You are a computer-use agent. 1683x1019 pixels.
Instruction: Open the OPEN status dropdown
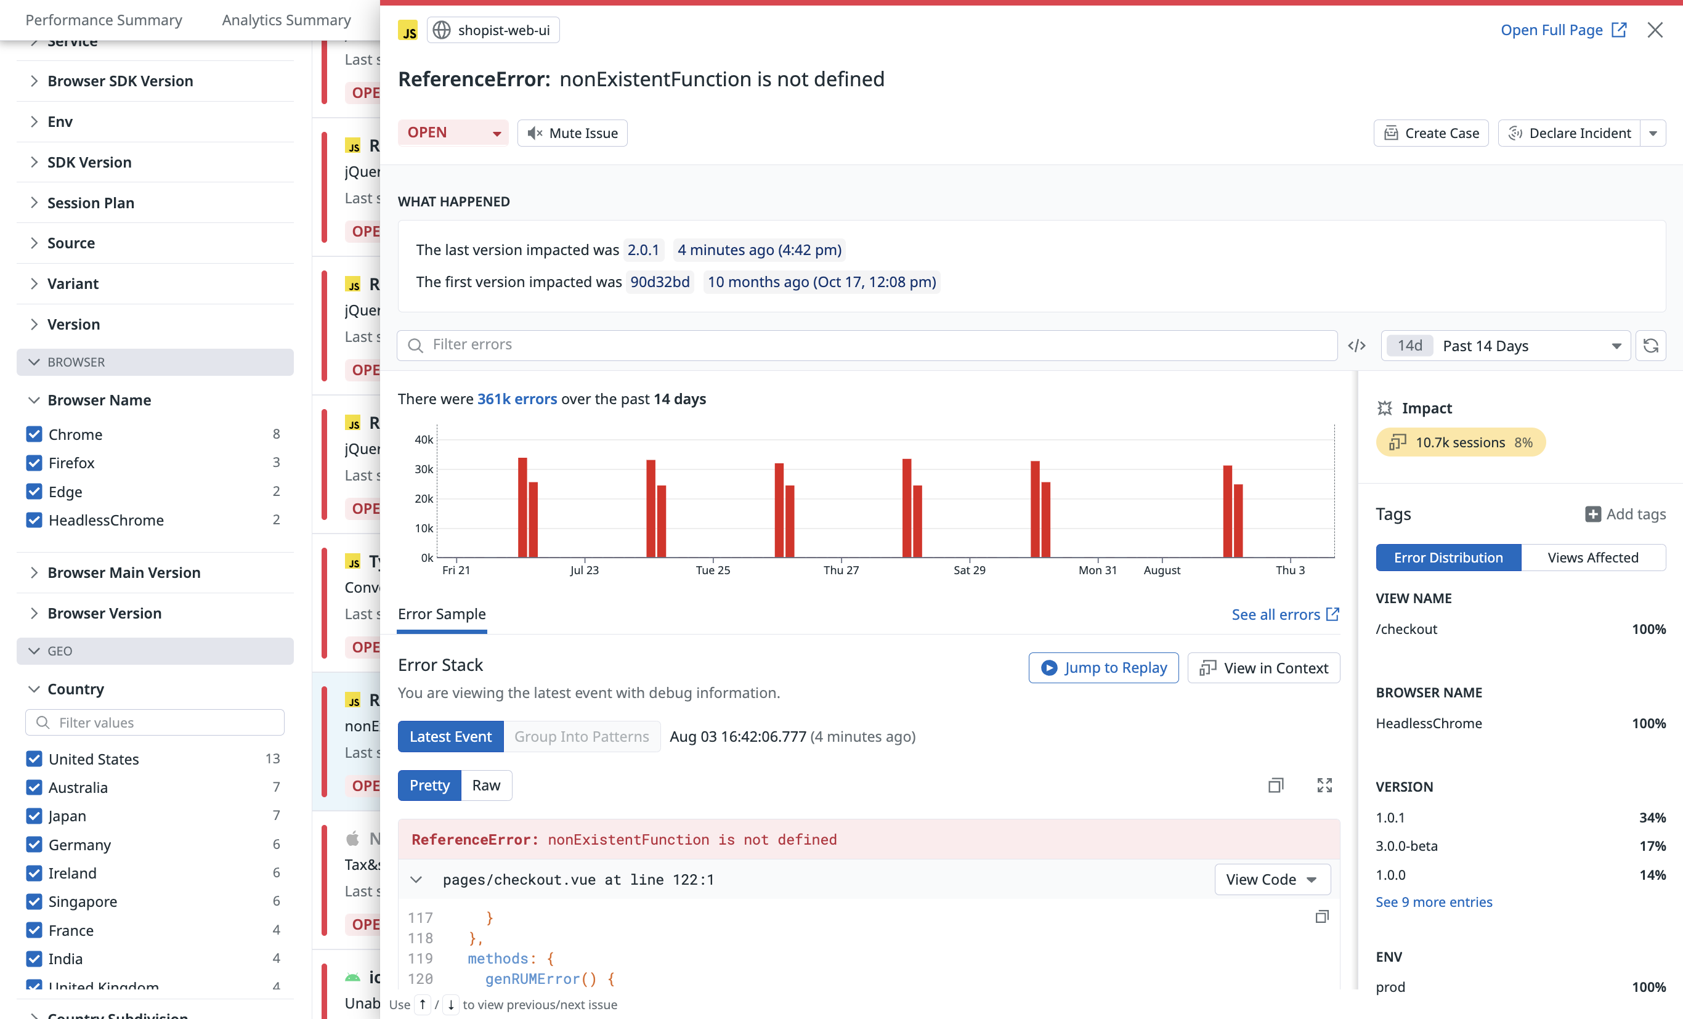click(453, 132)
